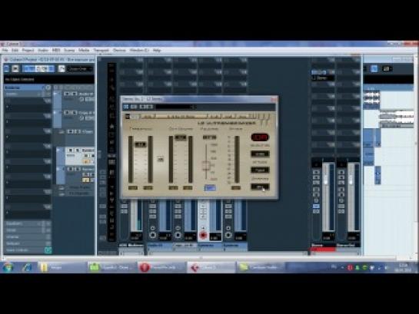The width and height of the screenshot is (419, 314).
Task: Expand the Quick Controls section in the Inspector
Action: coord(28,250)
